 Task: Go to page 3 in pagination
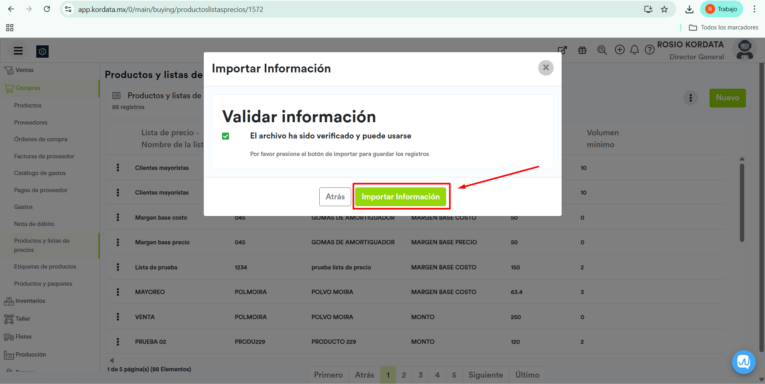[421, 375]
